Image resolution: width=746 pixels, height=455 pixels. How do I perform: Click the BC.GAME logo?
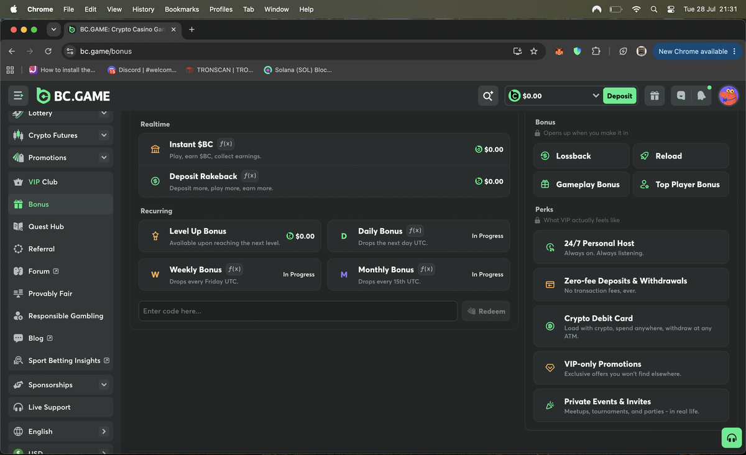click(73, 96)
